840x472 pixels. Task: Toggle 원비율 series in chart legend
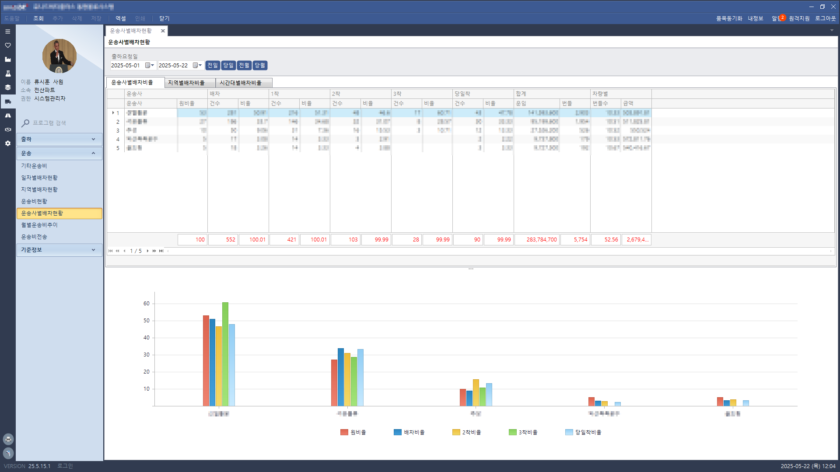pos(353,433)
